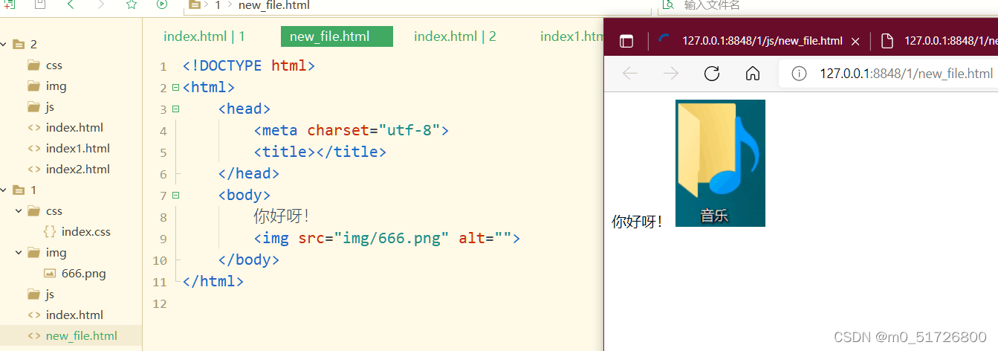Click the HBuilderX toolbar forward arrow
This screenshot has height=351, width=998.
tap(101, 5)
